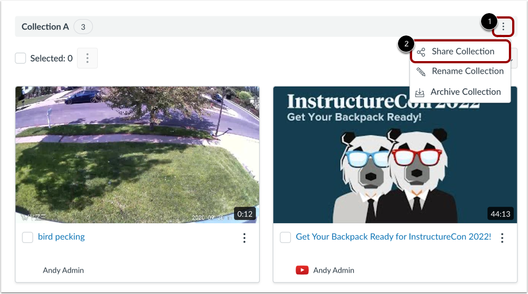Click the 44:13 duration badge
The height and width of the screenshot is (294, 528).
500,214
